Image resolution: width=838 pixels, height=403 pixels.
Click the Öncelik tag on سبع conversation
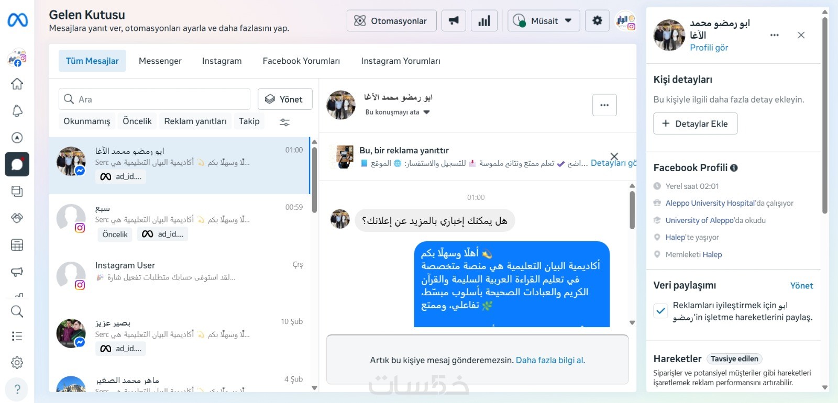(x=115, y=234)
